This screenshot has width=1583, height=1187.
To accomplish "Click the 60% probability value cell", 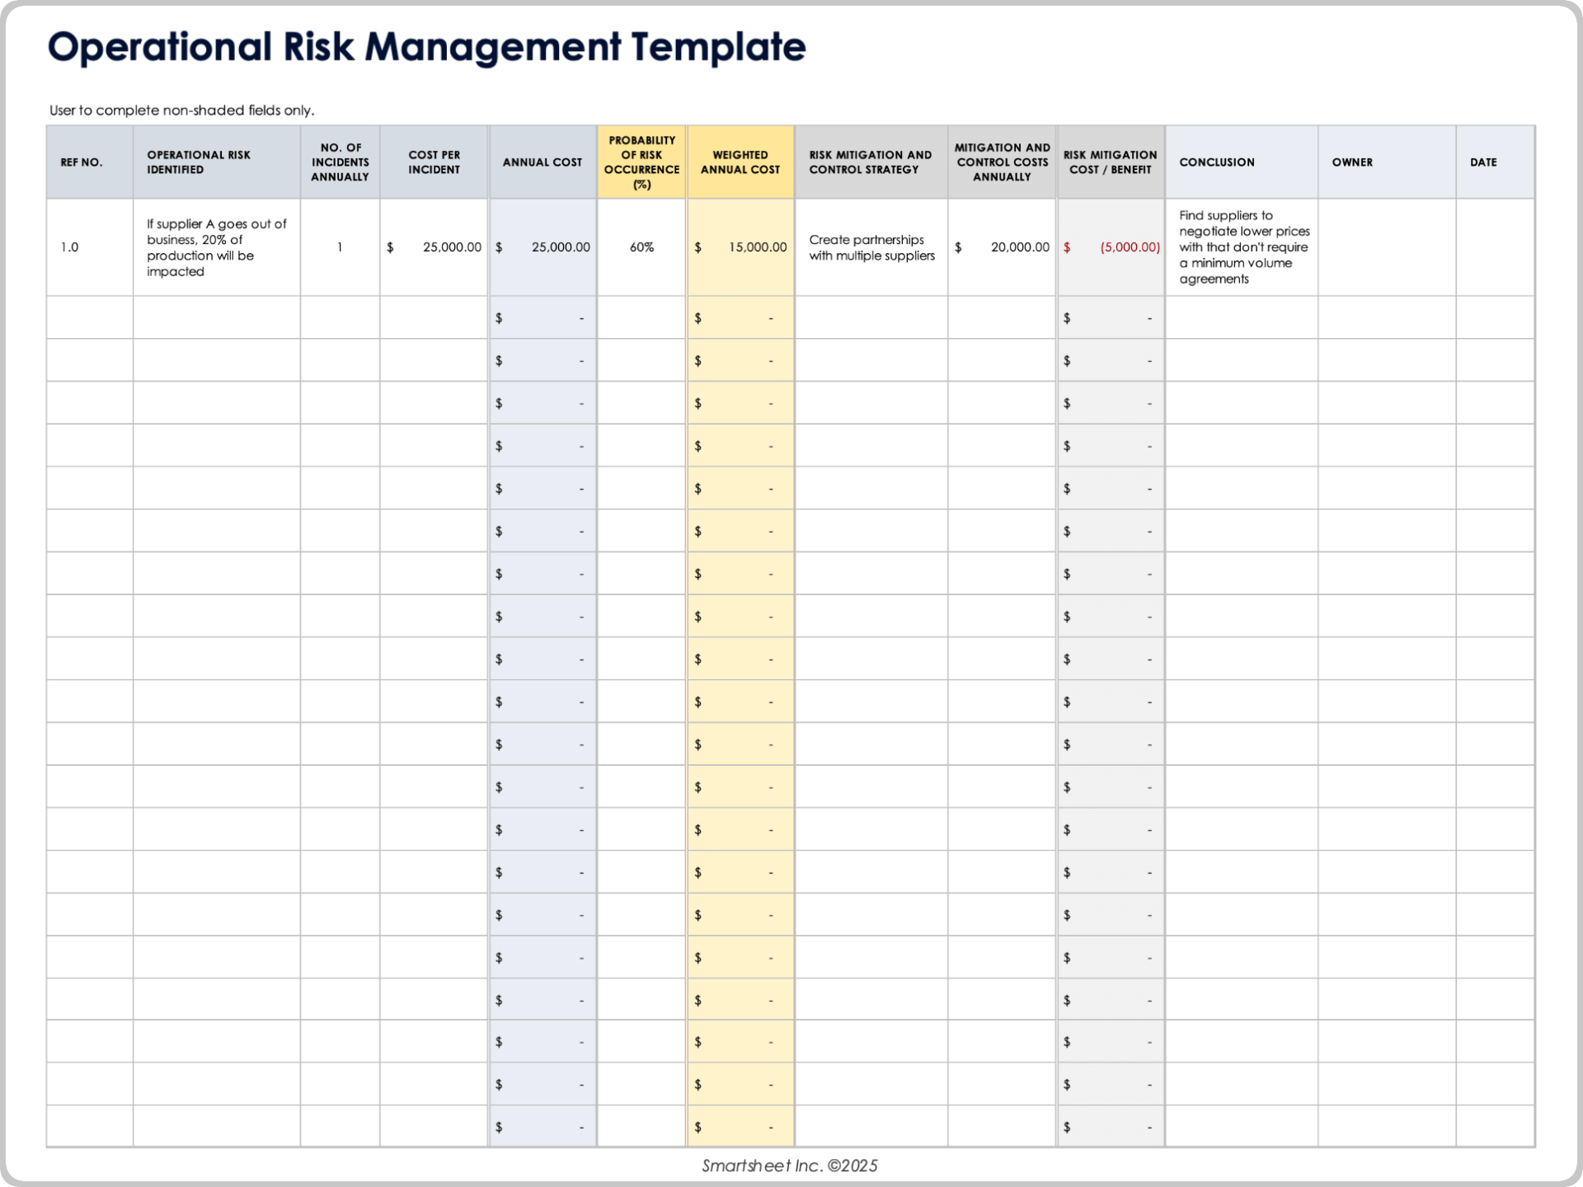I will pyautogui.click(x=641, y=246).
